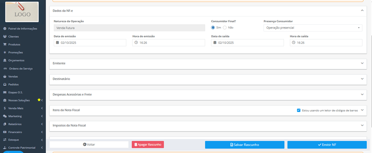The height and width of the screenshot is (153, 372).
Task: Click the clock icon in Hora de saída
Action: (293, 43)
